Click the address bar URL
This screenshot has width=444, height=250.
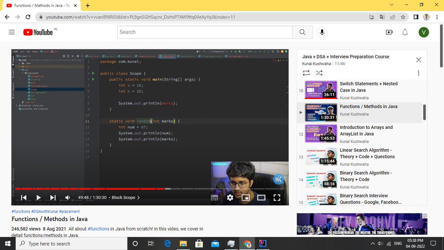[141, 17]
